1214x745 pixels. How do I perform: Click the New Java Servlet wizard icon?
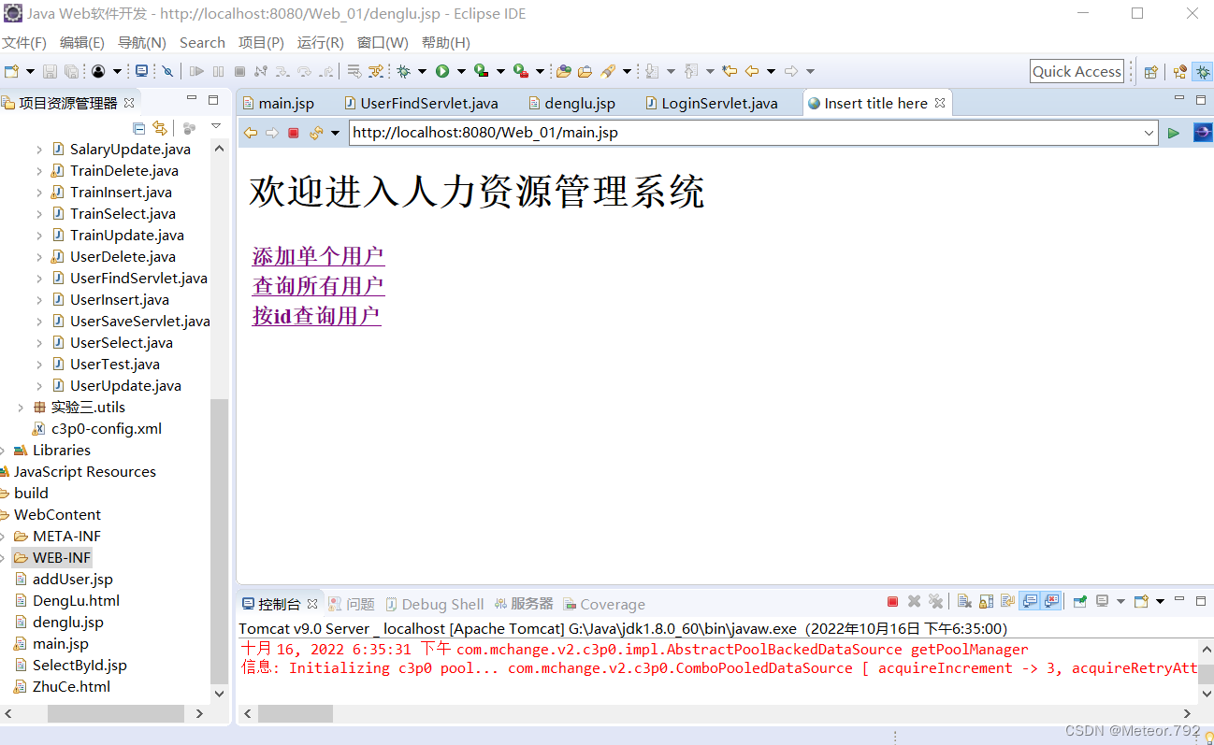(142, 70)
